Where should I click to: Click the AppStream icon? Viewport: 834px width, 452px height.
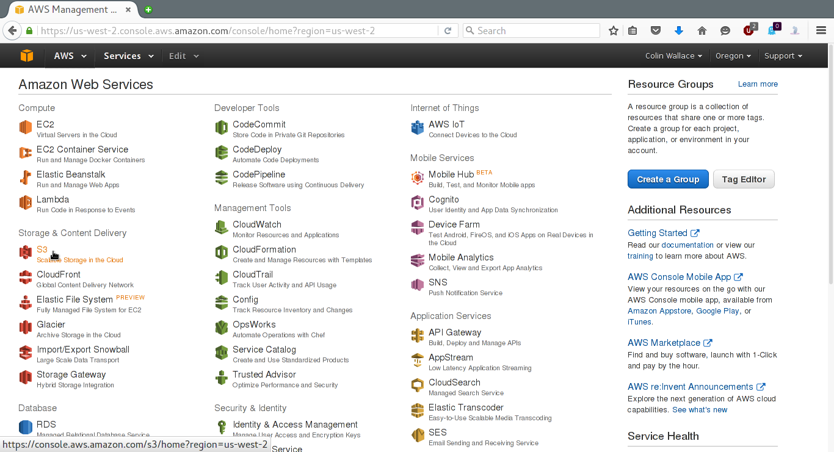(418, 361)
